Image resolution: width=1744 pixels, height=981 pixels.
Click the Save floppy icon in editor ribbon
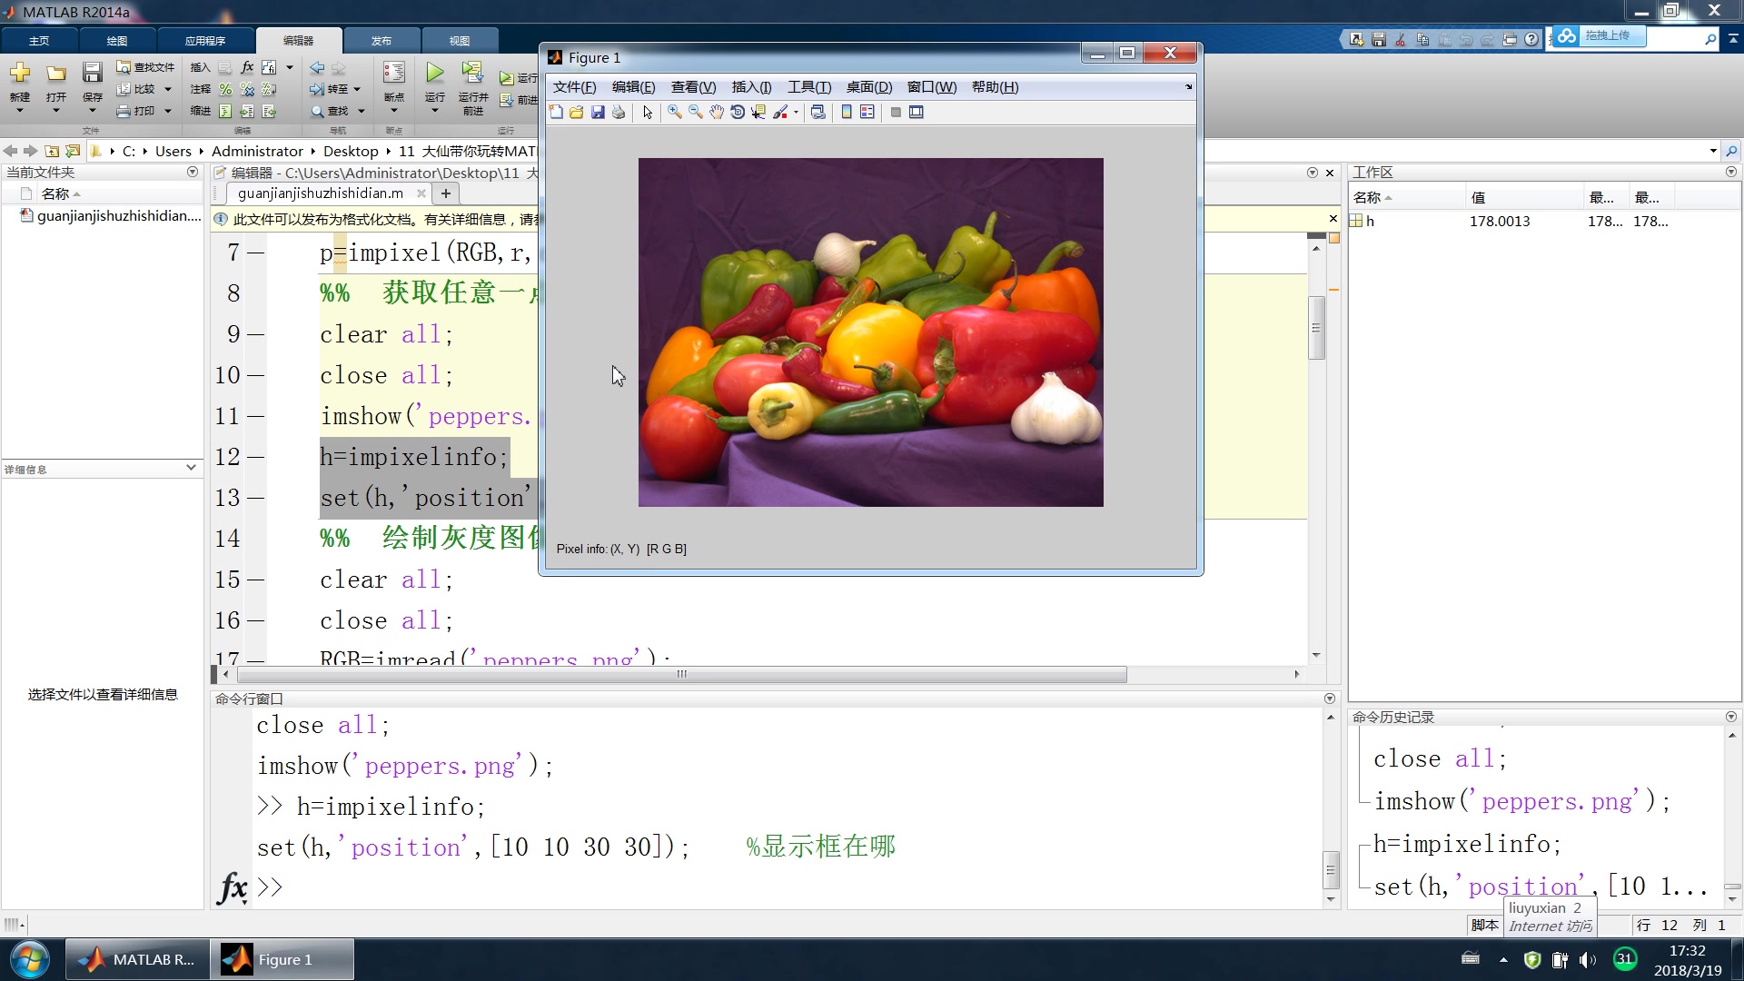[x=92, y=73]
